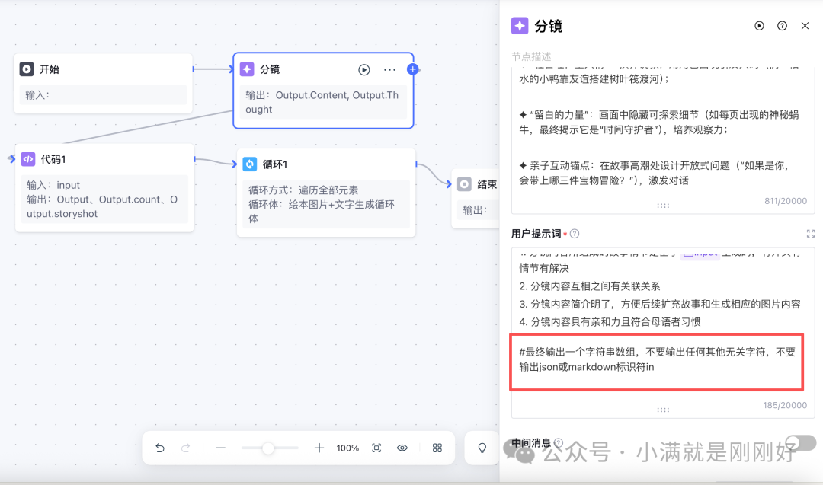The width and height of the screenshot is (823, 485).
Task: Expand the 用户提示词 editor to fullscreen
Action: 810,234
